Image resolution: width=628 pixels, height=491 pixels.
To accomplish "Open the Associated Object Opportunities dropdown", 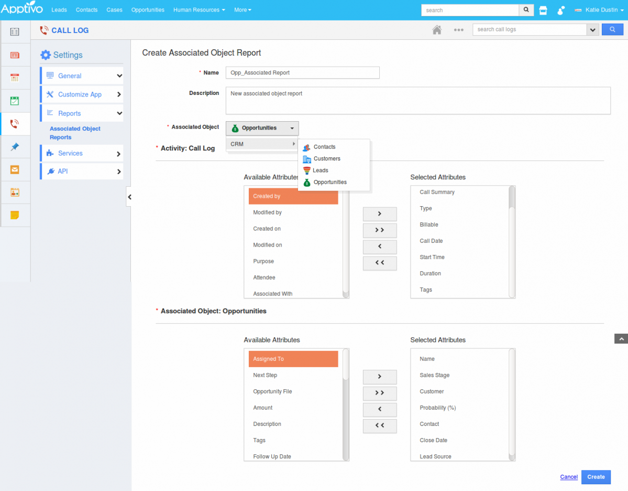I will tap(262, 128).
